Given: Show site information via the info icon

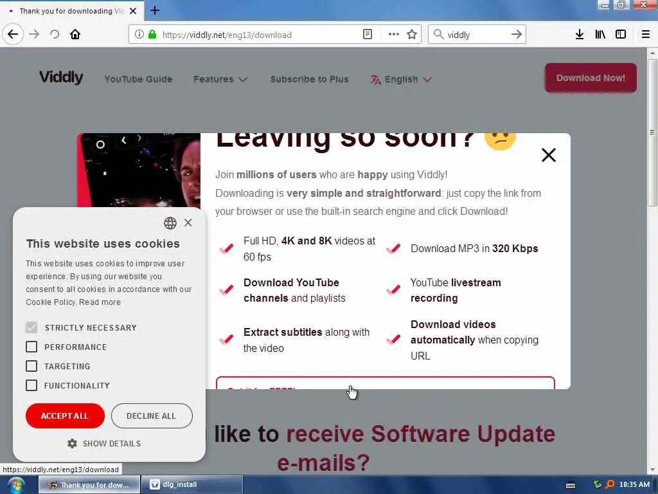Looking at the screenshot, I should click(139, 35).
